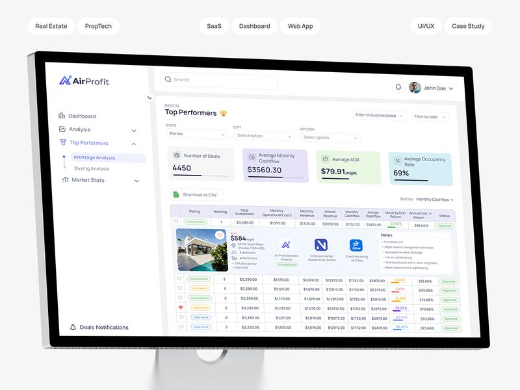Unfavorite the red heart on ranking 5 row
This screenshot has height=390, width=520.
click(181, 307)
